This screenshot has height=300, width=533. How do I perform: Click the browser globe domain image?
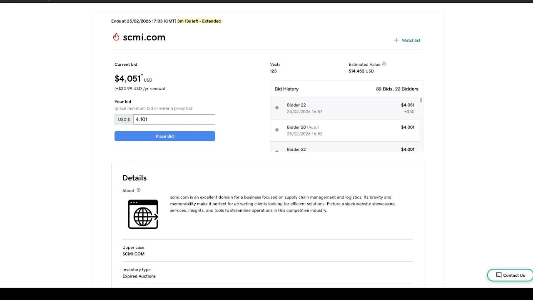pyautogui.click(x=143, y=214)
